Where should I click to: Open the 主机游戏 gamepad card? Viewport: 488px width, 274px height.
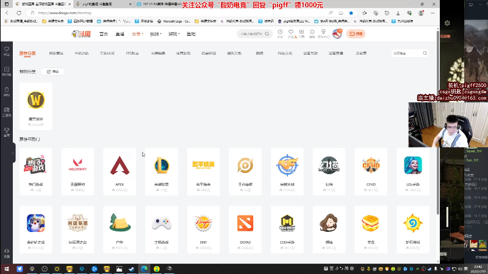(162, 230)
